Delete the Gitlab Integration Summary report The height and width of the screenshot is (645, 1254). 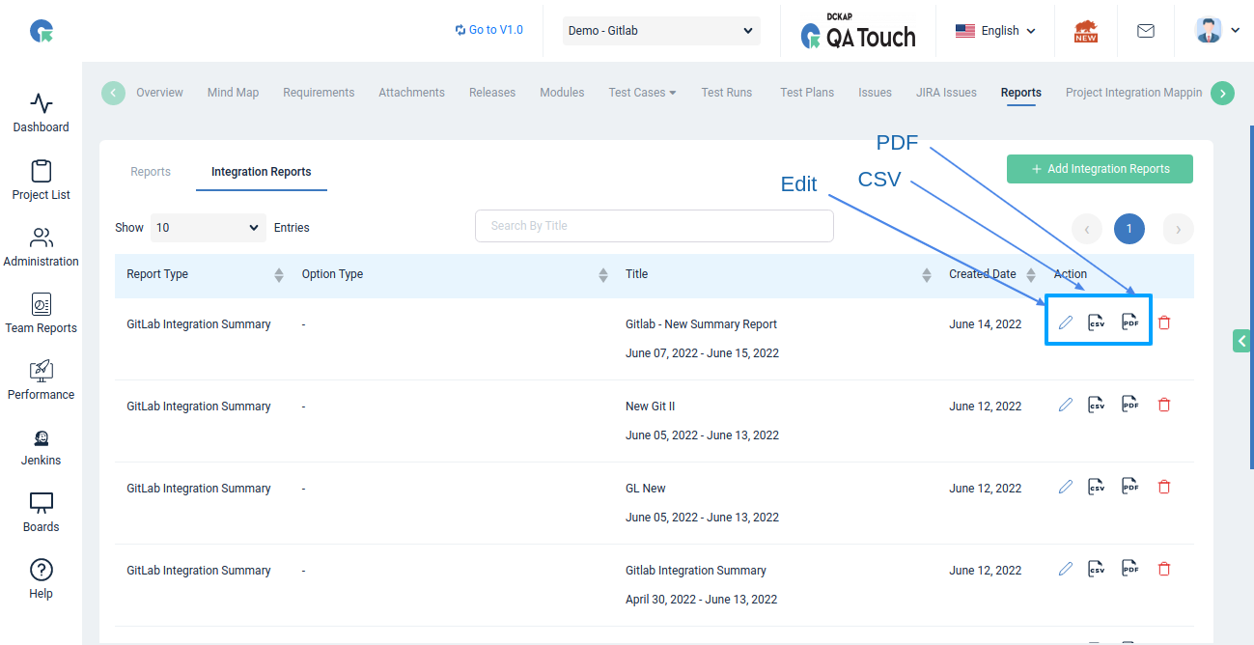1164,569
